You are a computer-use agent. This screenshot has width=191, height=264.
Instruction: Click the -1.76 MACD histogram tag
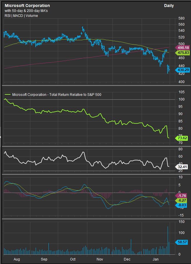tap(183, 196)
